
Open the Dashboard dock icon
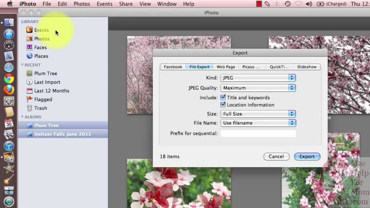9,45
